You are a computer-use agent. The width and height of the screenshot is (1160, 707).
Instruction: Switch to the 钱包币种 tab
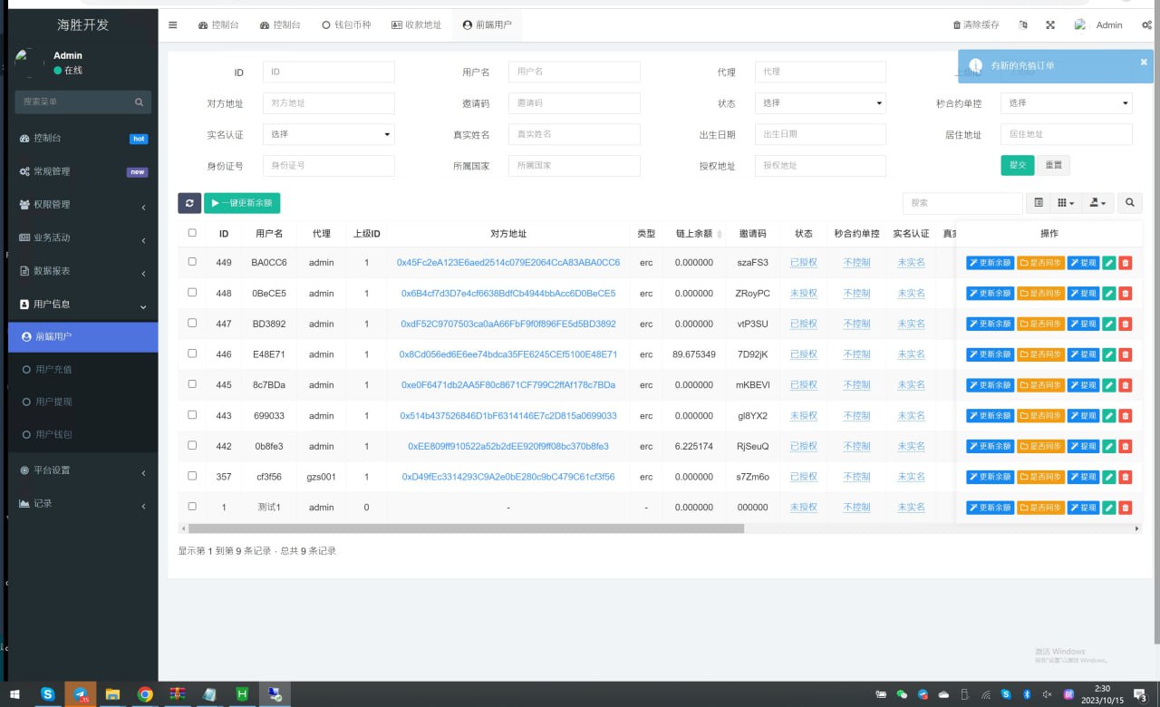coord(346,25)
